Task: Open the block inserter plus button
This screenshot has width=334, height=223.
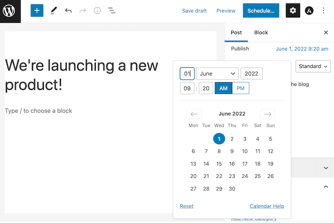Action: tap(37, 10)
